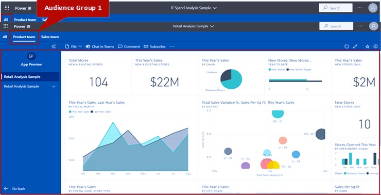Add a Comment from the toolbar

(129, 46)
